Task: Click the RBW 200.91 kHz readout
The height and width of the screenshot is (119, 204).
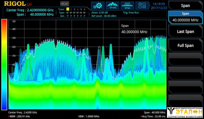Action: point(17,116)
